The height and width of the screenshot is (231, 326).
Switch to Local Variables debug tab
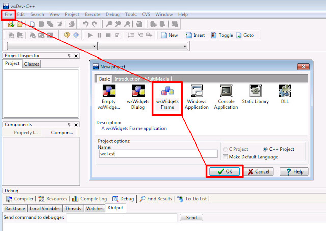pos(45,208)
